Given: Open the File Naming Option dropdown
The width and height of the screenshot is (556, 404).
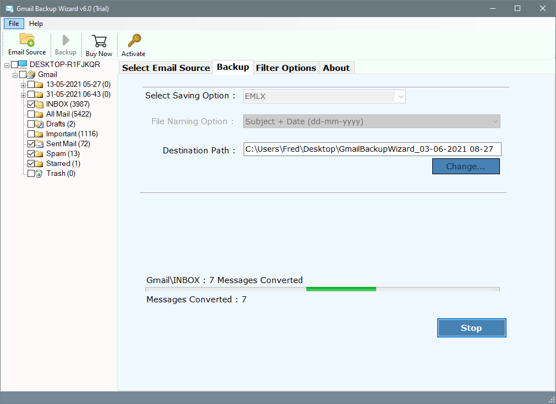Looking at the screenshot, I should click(x=372, y=121).
